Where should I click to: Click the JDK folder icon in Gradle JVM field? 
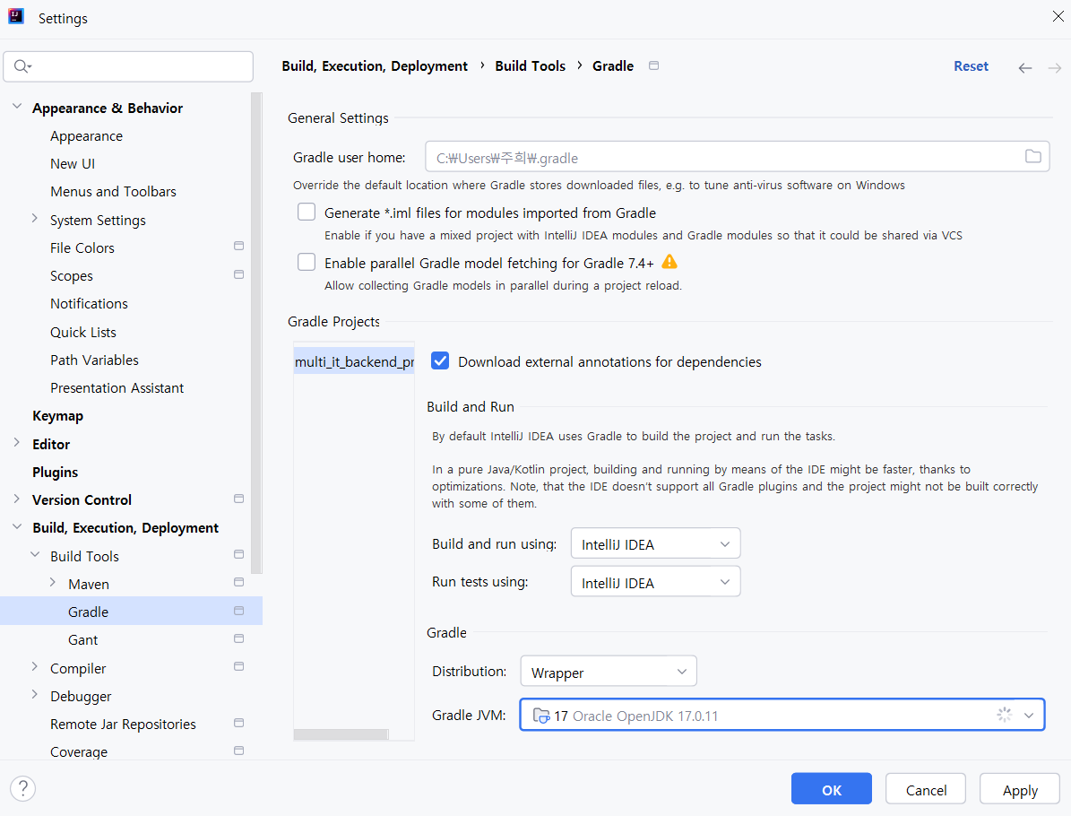[x=541, y=716]
